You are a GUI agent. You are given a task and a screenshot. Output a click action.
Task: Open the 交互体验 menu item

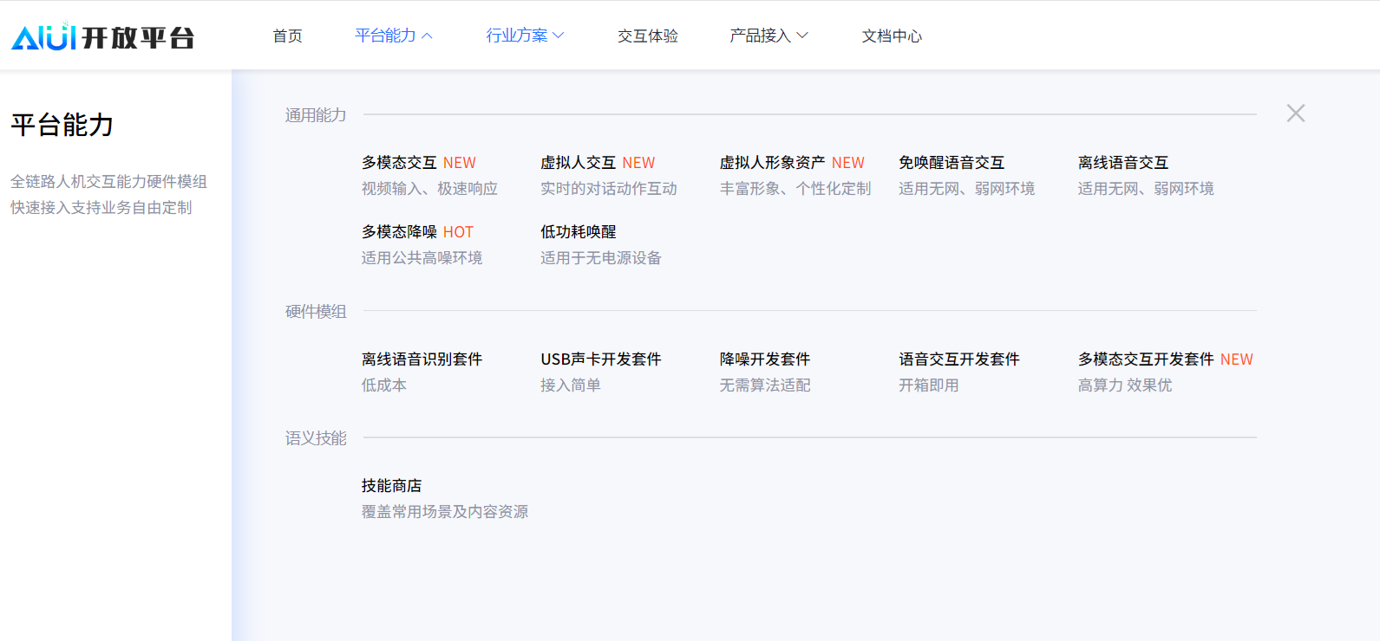pos(647,36)
